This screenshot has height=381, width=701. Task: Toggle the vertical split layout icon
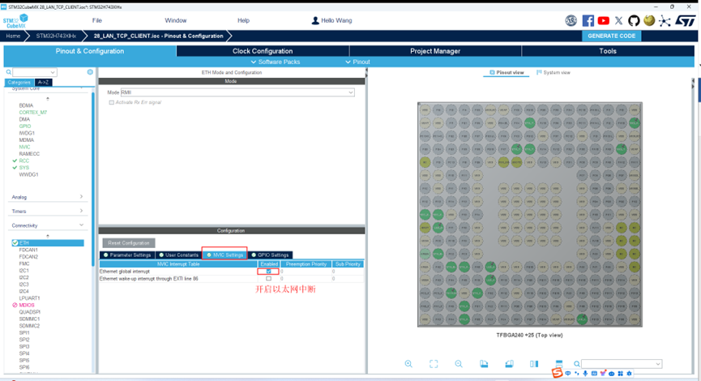[559, 363]
